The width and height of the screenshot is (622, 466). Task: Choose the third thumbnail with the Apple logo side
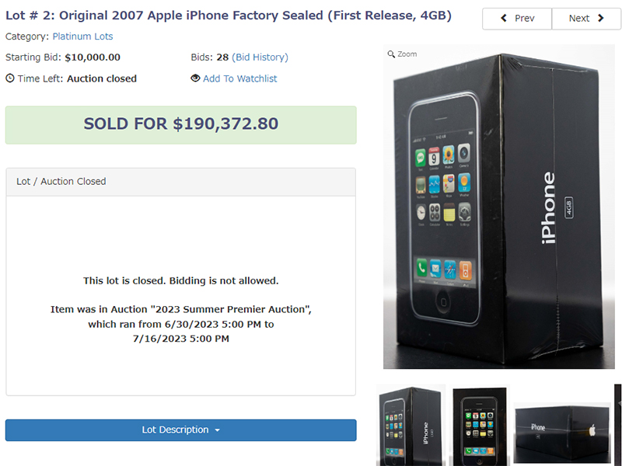[561, 424]
